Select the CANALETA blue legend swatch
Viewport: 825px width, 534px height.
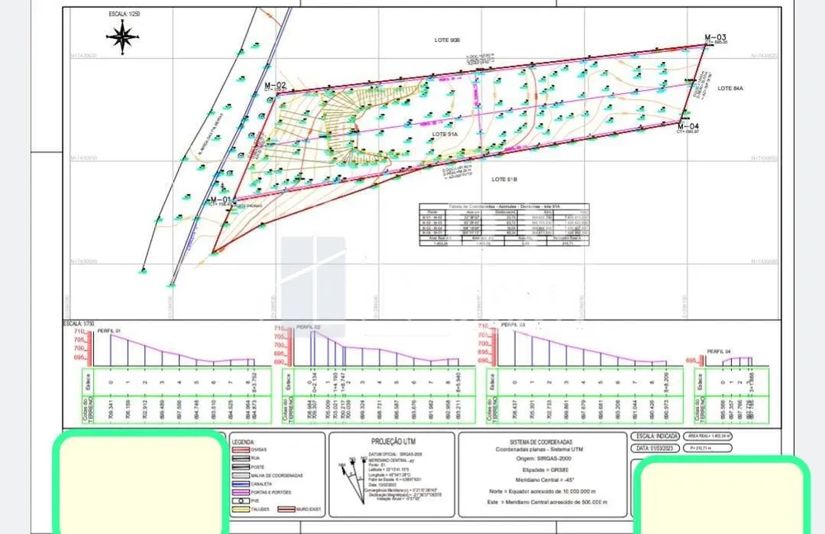click(241, 484)
